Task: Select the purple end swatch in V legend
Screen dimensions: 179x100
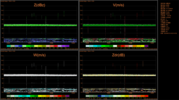Action: tap(146, 46)
